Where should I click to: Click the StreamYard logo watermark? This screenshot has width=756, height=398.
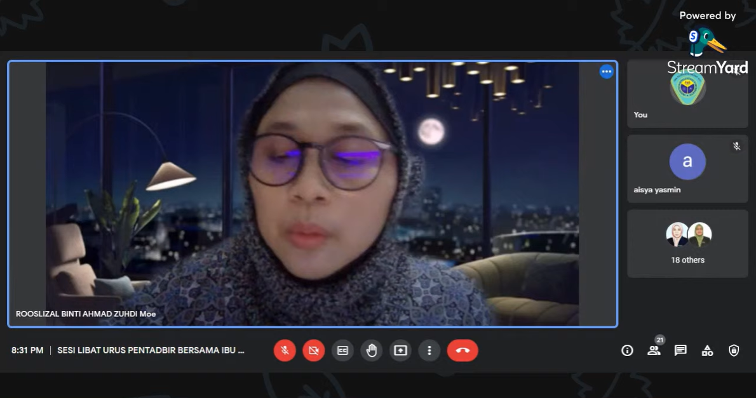[x=707, y=51]
